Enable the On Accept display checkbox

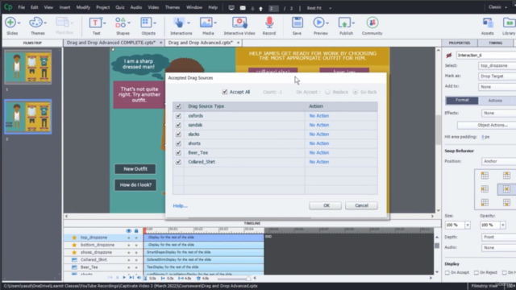point(447,272)
